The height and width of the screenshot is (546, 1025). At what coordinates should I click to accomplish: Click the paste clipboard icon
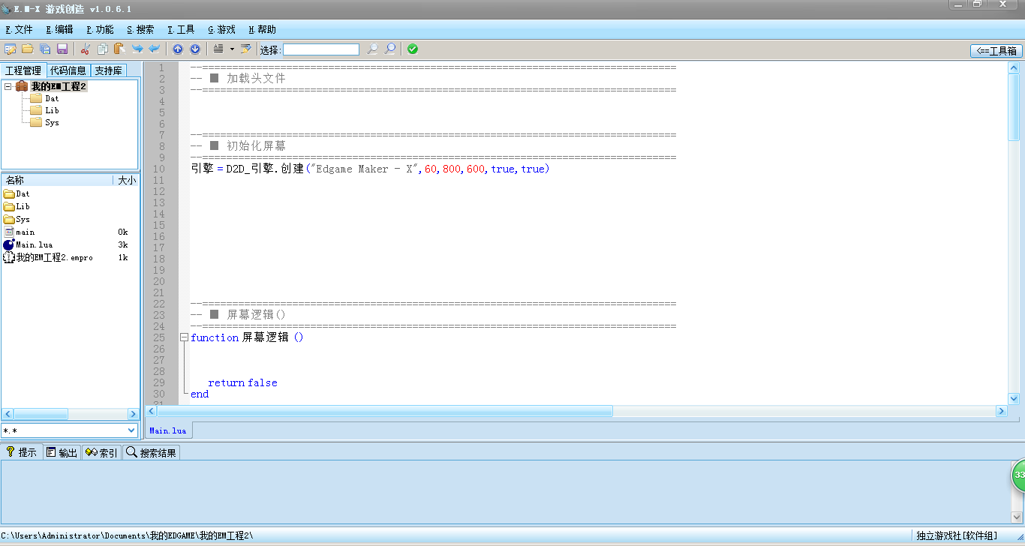click(119, 49)
